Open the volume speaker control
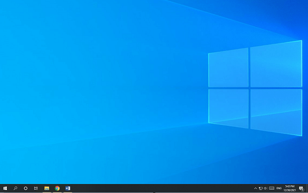The width and height of the screenshot is (308, 193). click(x=266, y=188)
